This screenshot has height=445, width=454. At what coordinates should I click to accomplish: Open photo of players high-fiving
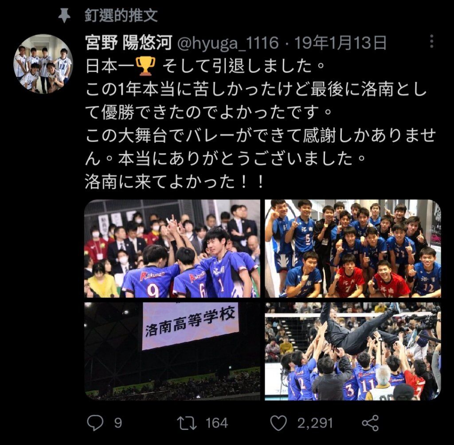172,248
